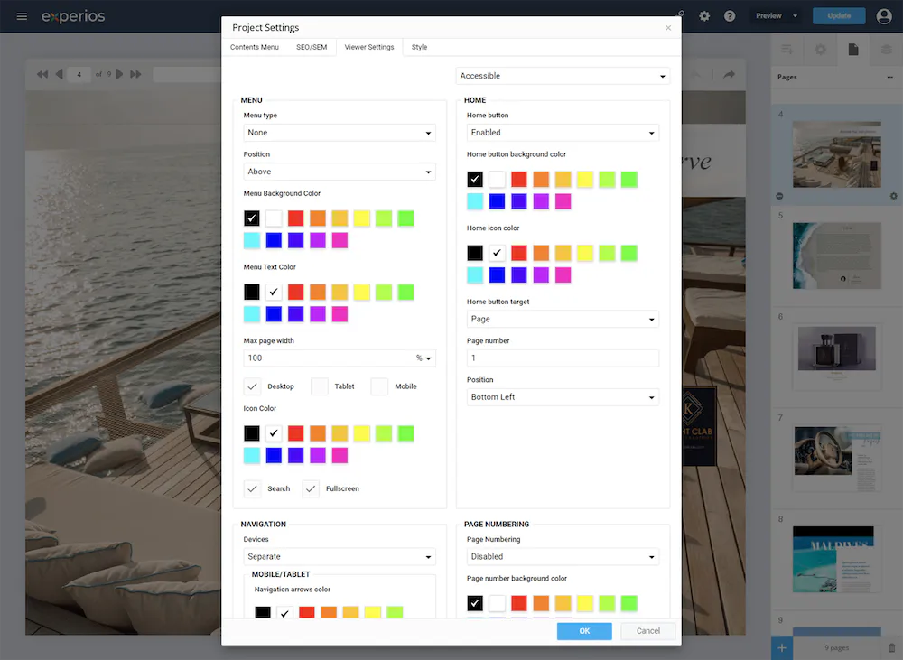This screenshot has width=903, height=660.
Task: Expand the menu Position dropdown showing Above
Action: (x=340, y=172)
